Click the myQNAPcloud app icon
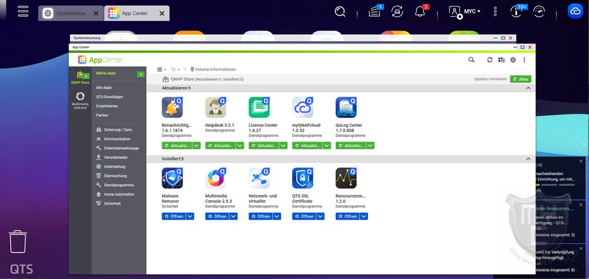589x279 pixels. click(302, 107)
